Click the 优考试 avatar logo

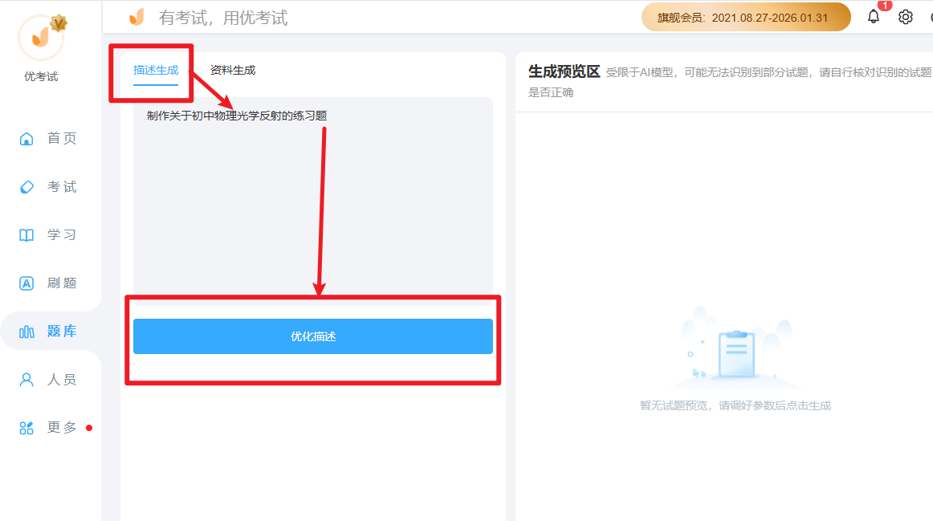coord(41,38)
